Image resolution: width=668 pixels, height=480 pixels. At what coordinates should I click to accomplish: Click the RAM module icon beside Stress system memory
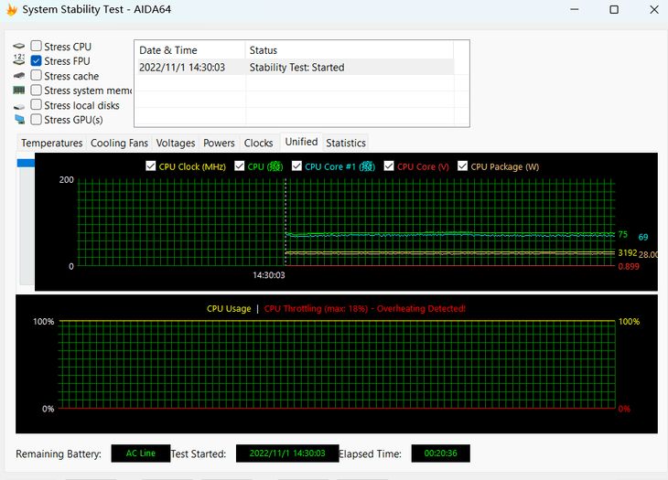pyautogui.click(x=18, y=91)
